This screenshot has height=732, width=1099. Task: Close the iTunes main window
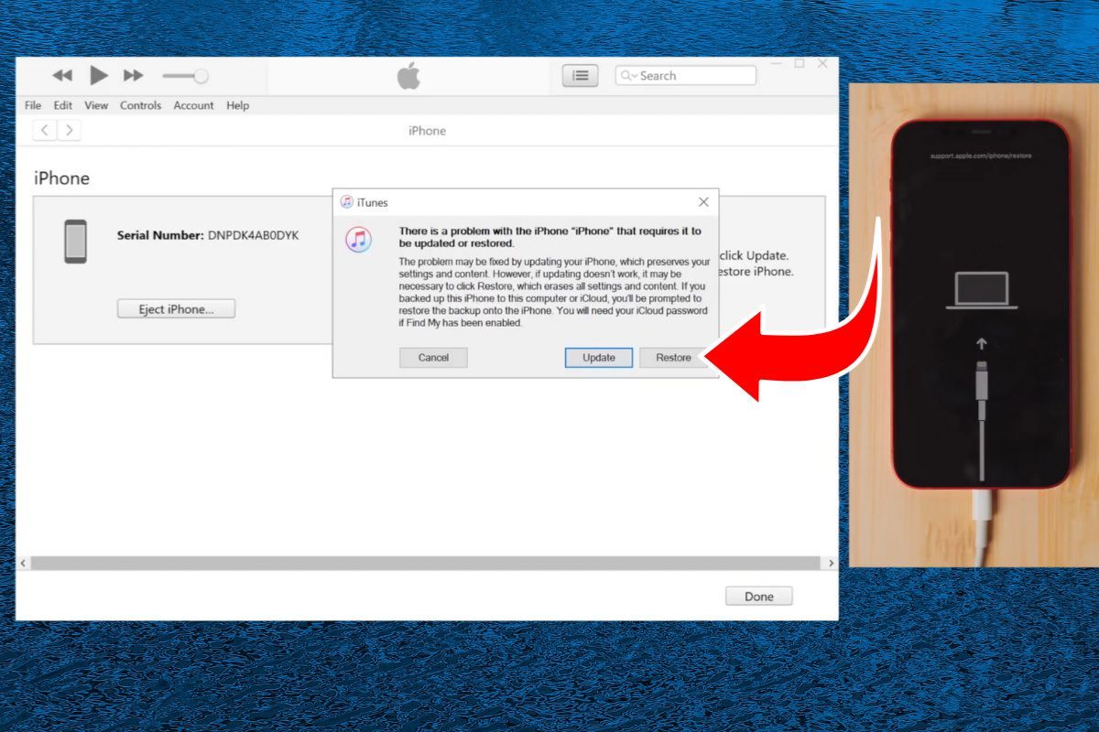click(x=822, y=63)
